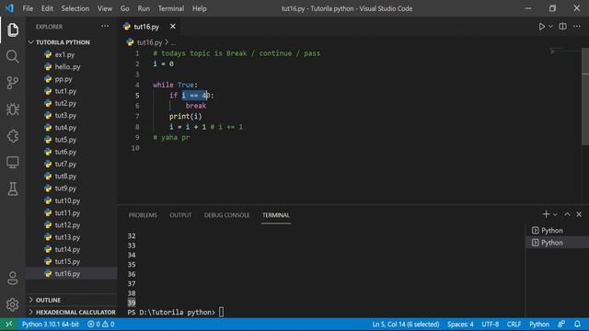Select first Python terminal instance
The width and height of the screenshot is (589, 331).
tap(557, 231)
